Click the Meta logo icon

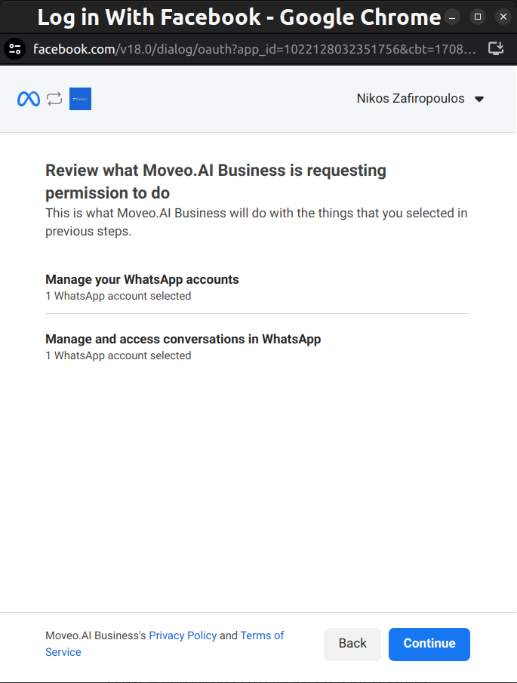tap(29, 99)
